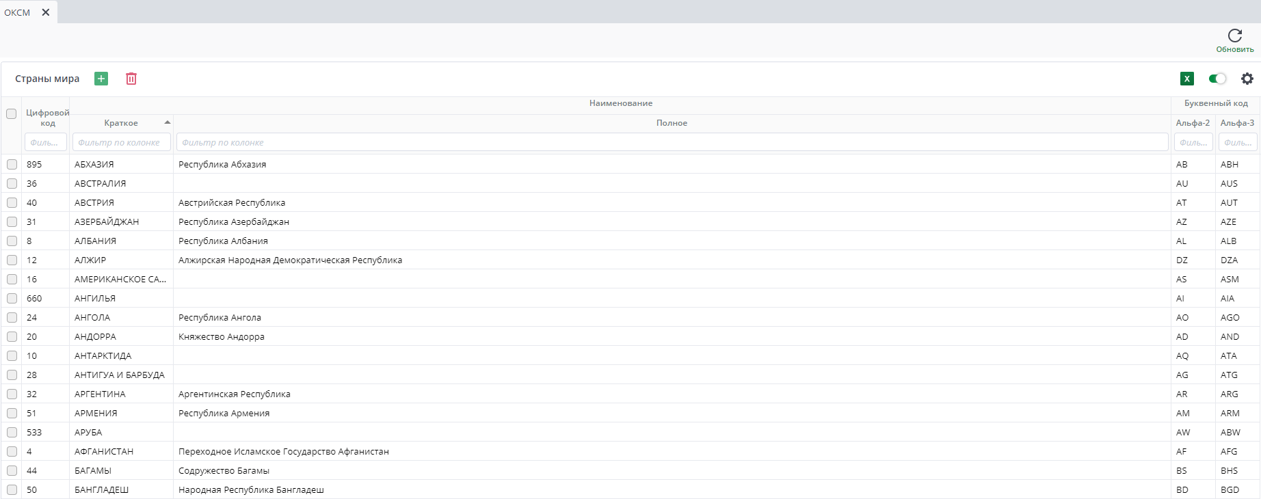Click the red trash delete icon
The width and height of the screenshot is (1261, 499).
pos(131,79)
